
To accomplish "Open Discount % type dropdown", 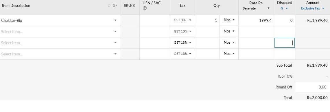I will (x=284, y=8).
